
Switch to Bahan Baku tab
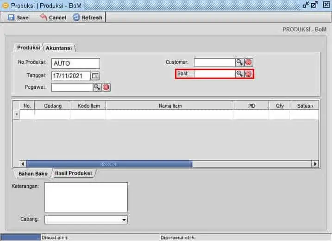pyautogui.click(x=32, y=174)
